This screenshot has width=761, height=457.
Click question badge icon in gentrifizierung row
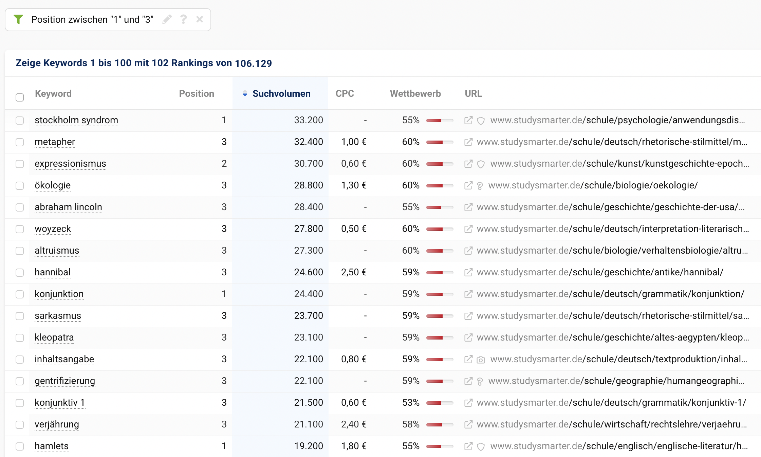tap(480, 381)
